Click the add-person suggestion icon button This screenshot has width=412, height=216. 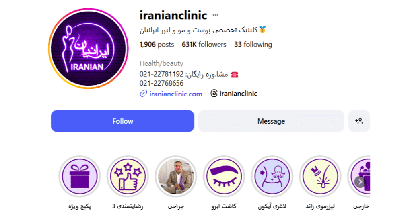359,121
